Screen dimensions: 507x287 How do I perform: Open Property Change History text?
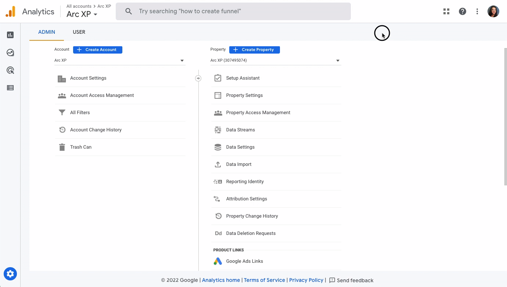(252, 216)
